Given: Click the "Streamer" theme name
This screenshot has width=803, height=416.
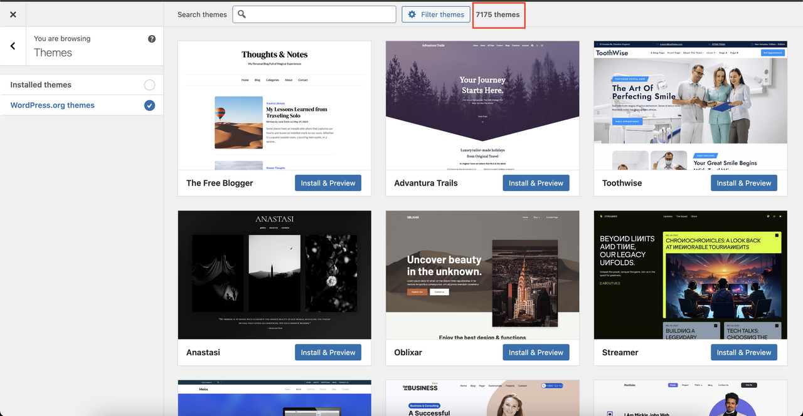Looking at the screenshot, I should (x=620, y=352).
